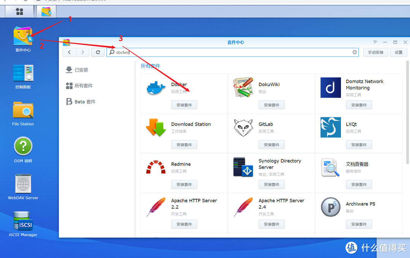Install Domotz Network Monitoring package
This screenshot has width=410, height=258.
pyautogui.click(x=359, y=105)
